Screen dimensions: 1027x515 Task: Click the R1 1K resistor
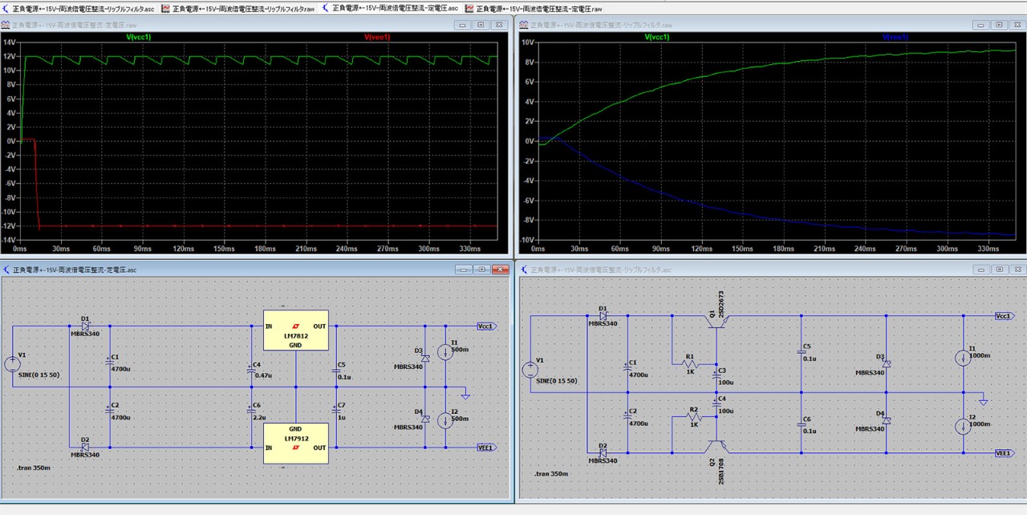[691, 363]
